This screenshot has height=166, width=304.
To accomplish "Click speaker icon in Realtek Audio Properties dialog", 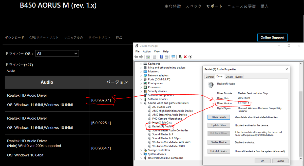I will [211, 85].
